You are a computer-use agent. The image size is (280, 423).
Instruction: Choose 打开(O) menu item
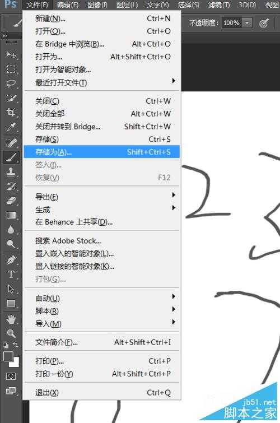[102, 31]
